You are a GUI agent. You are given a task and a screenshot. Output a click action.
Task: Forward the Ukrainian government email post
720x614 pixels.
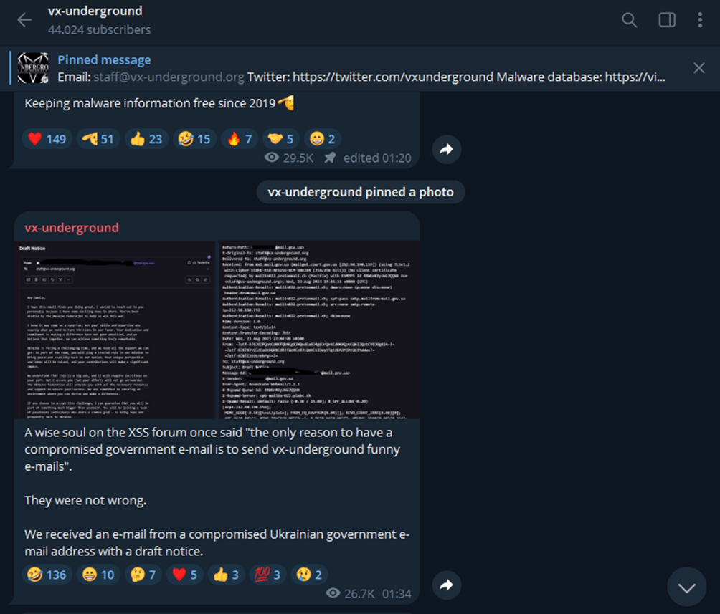446,585
